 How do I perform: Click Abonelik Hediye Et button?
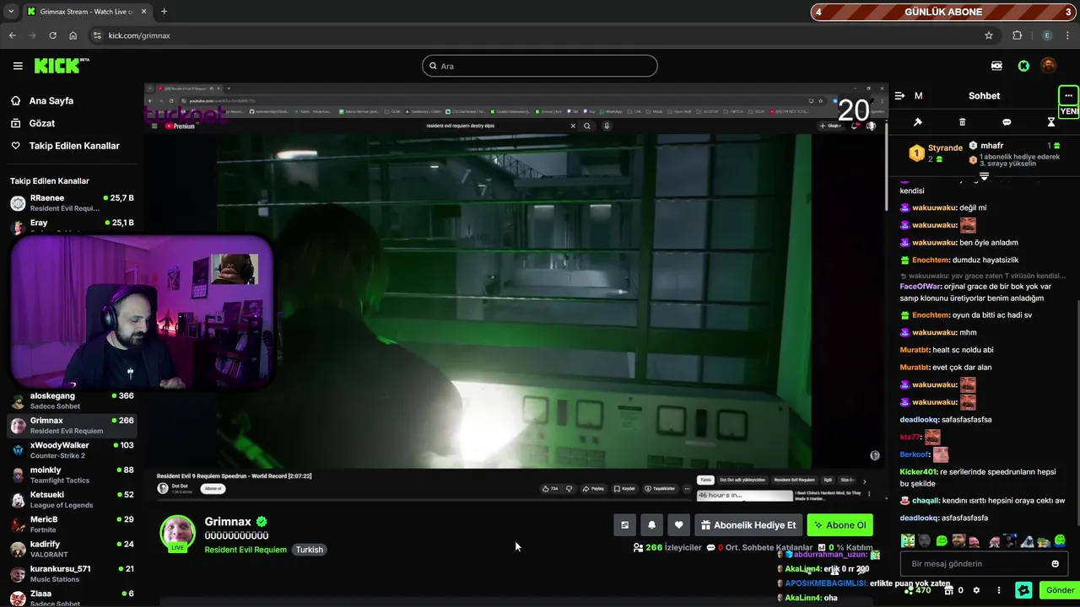[x=748, y=525]
